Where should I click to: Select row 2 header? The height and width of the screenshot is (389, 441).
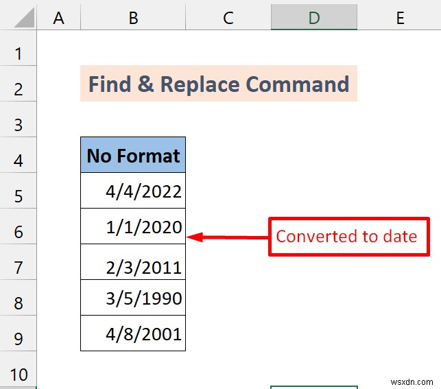point(19,84)
